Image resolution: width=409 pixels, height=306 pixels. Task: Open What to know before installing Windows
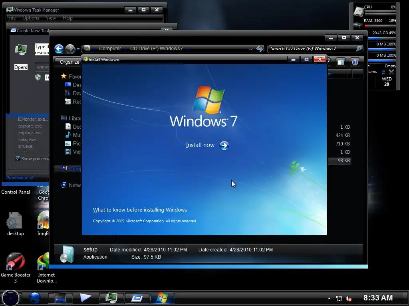[140, 210]
